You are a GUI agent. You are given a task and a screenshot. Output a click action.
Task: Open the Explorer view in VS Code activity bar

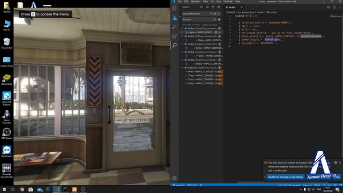click(x=174, y=9)
